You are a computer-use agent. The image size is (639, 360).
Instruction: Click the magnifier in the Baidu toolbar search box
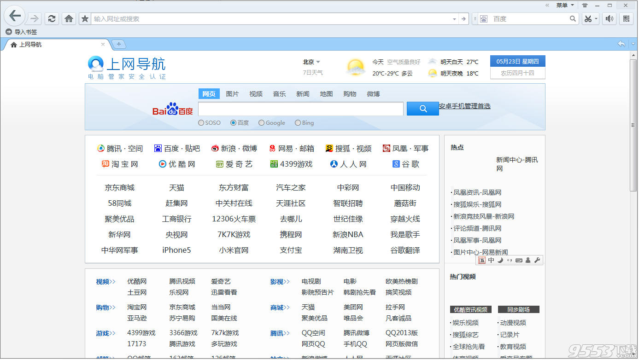[573, 19]
